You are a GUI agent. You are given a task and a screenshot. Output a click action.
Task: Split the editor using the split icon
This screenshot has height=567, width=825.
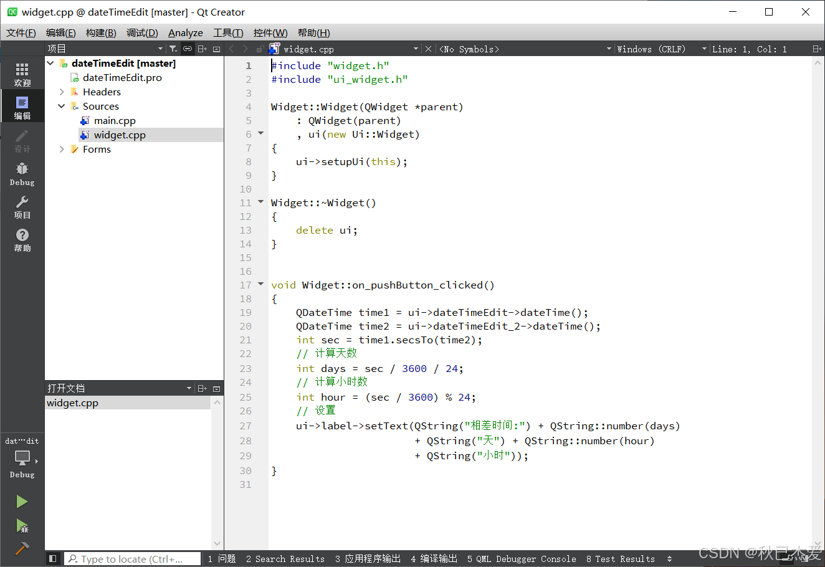(201, 48)
